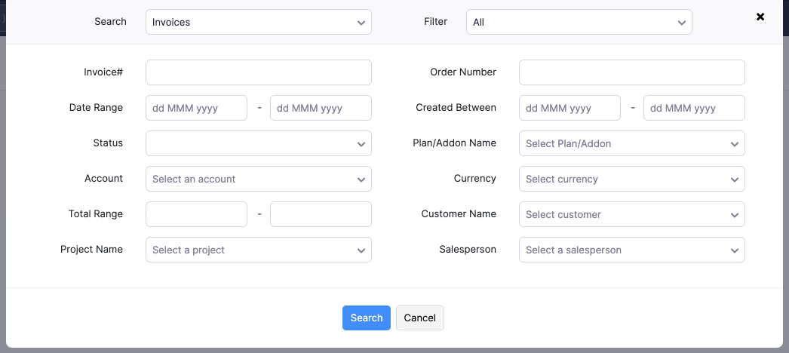This screenshot has height=353, width=789.
Task: Open the Select a salesperson dropdown
Action: (x=631, y=250)
